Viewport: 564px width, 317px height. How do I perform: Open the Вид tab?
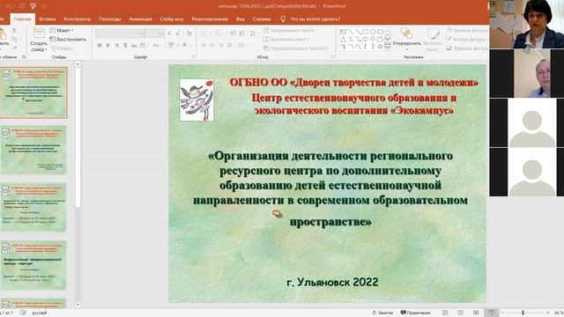(x=241, y=19)
